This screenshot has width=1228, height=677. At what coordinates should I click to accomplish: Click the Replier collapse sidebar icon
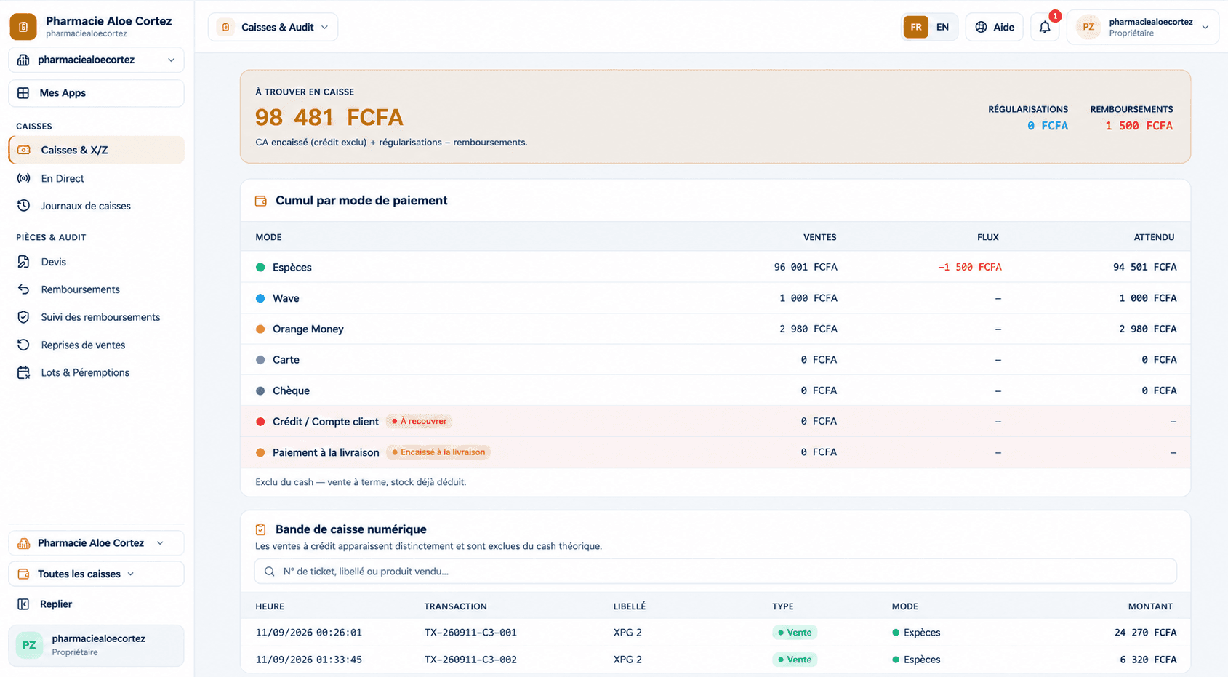pos(23,604)
